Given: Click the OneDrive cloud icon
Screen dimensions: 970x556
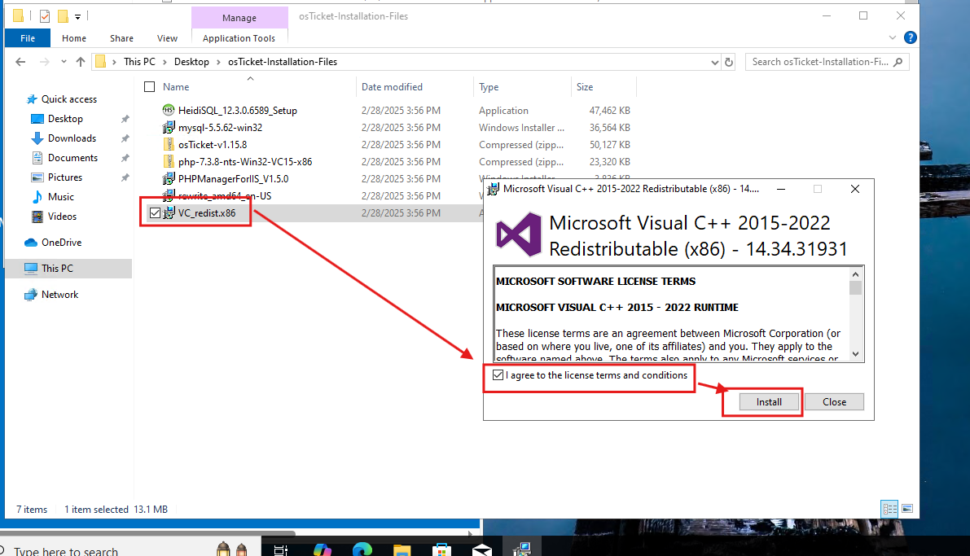Looking at the screenshot, I should [31, 243].
